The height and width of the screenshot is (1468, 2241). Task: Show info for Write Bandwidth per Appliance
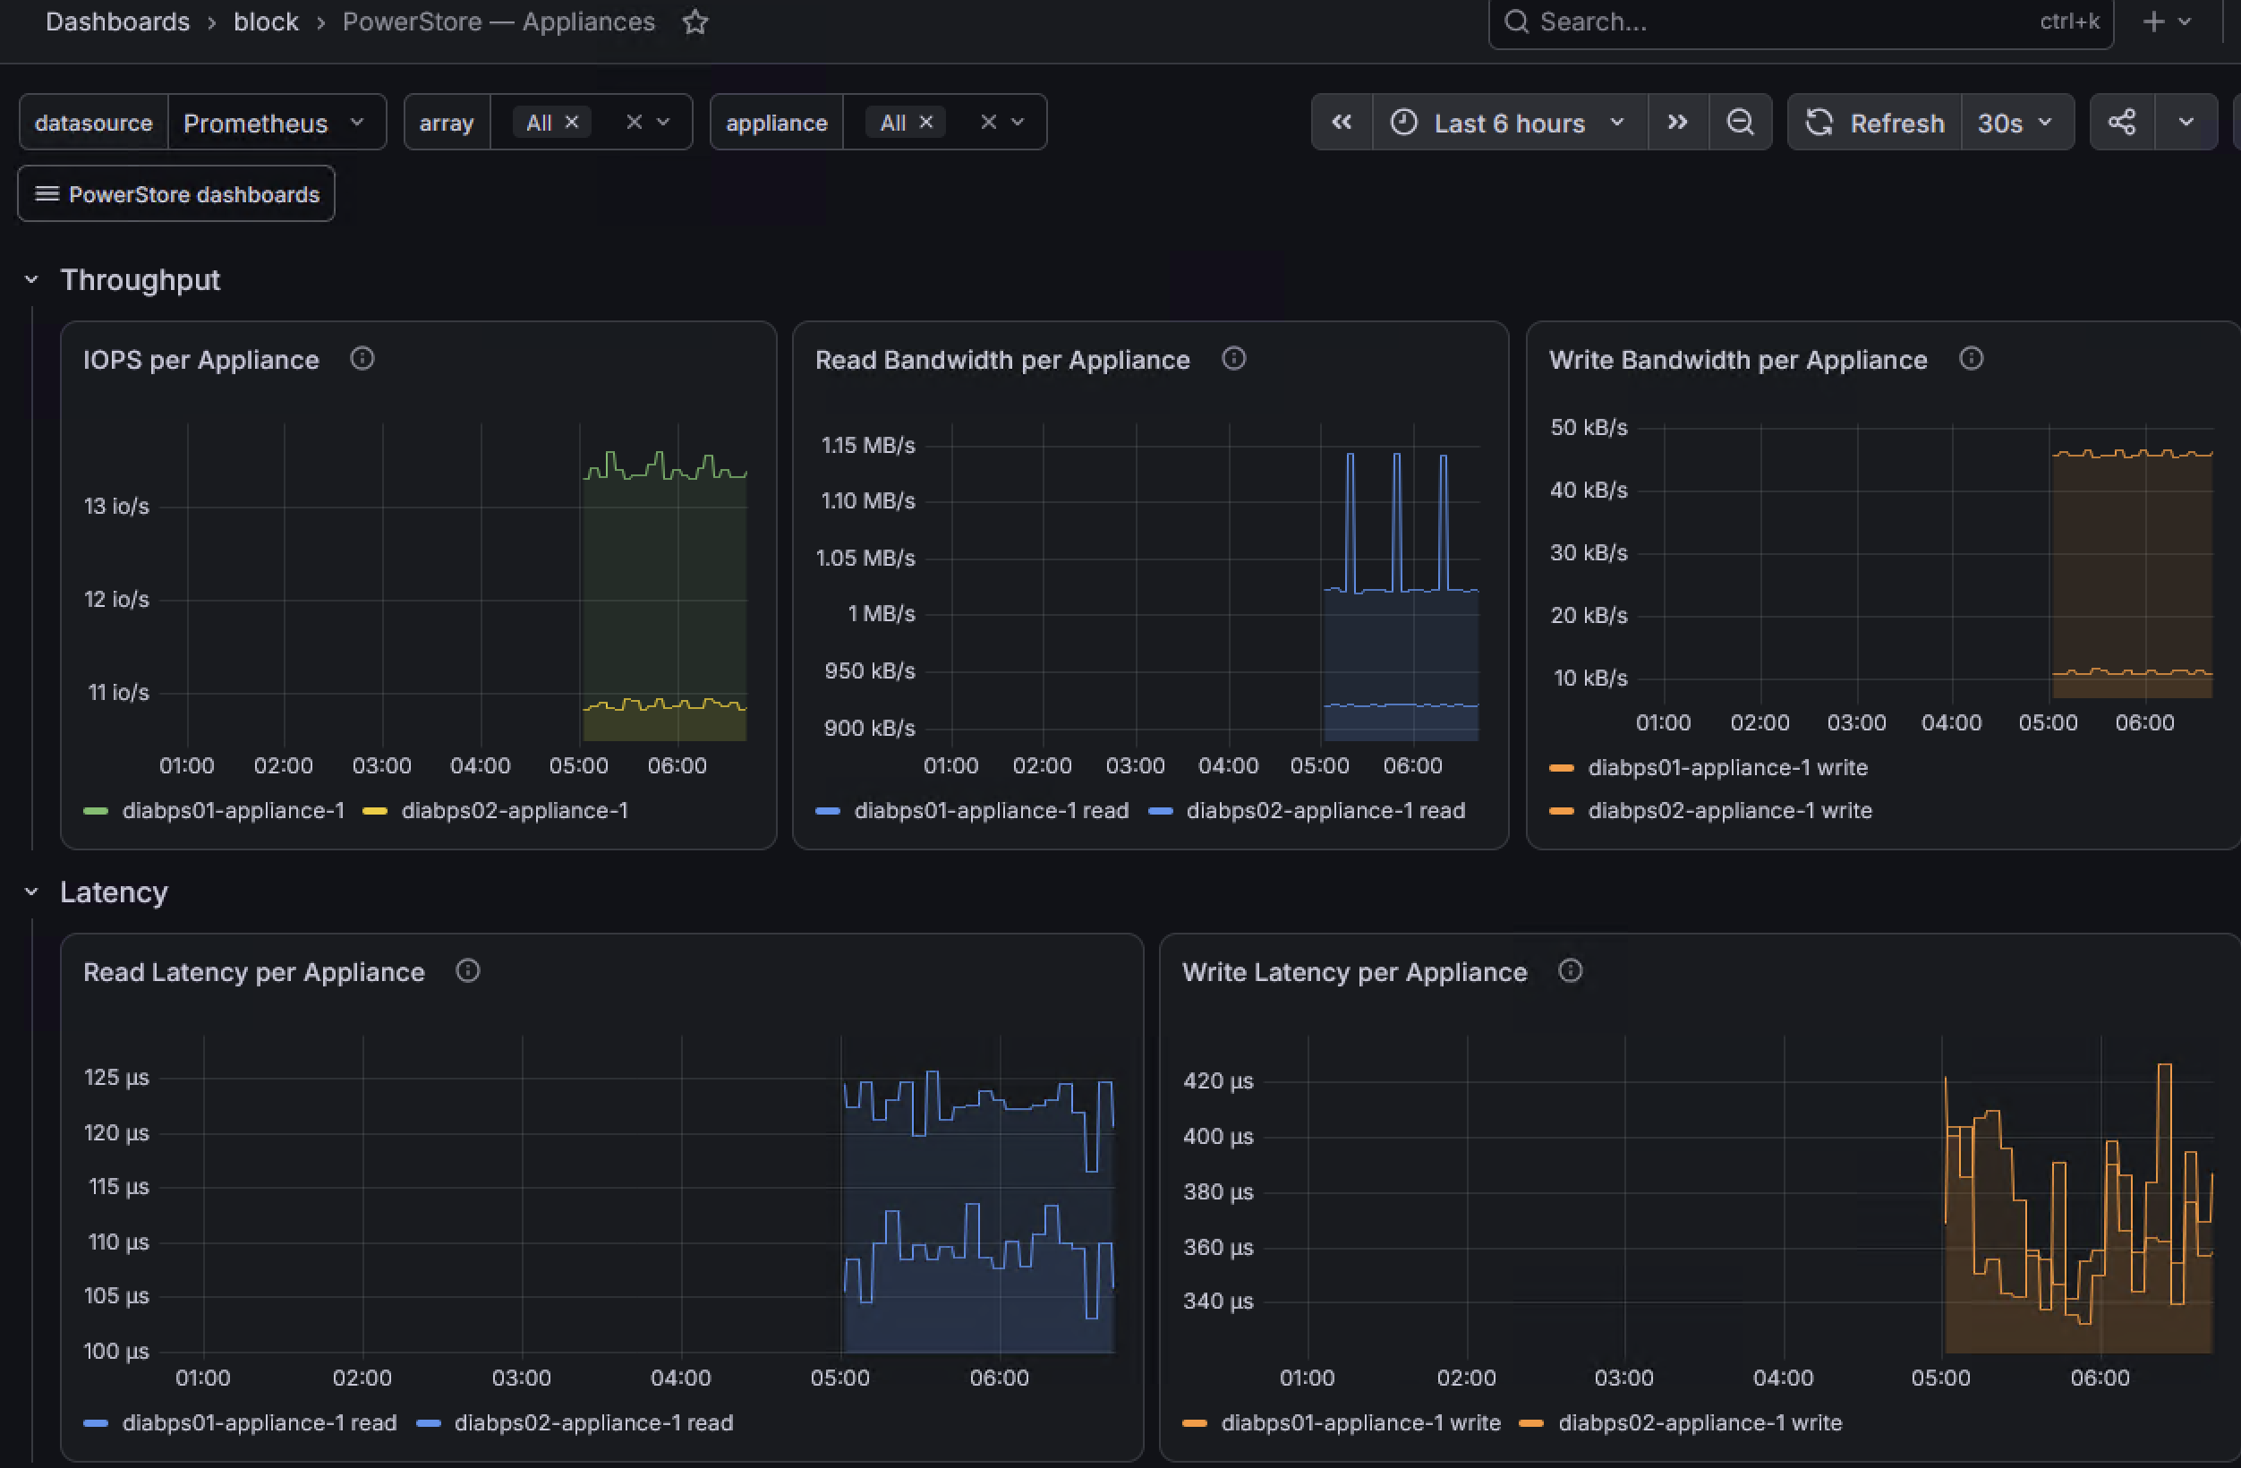click(1972, 359)
